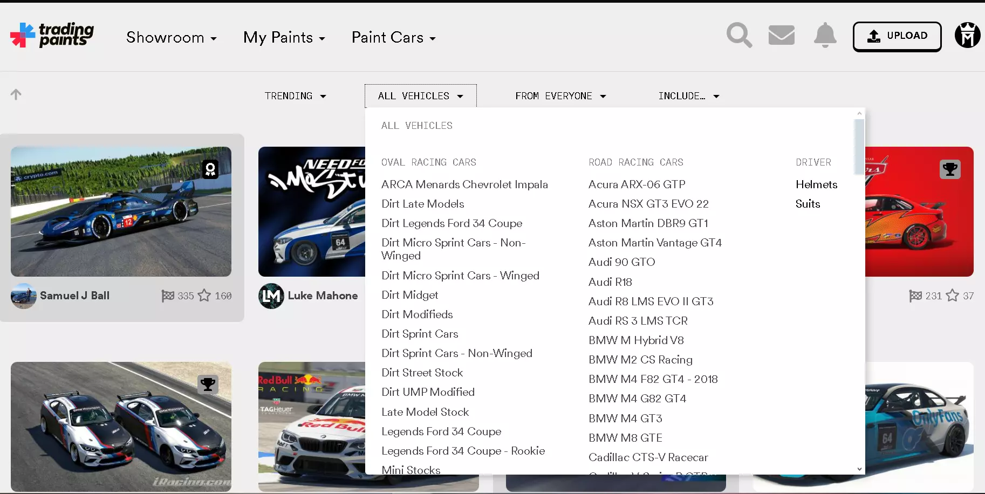This screenshot has height=494, width=985.
Task: Expand the My Paints menu
Action: coord(284,37)
